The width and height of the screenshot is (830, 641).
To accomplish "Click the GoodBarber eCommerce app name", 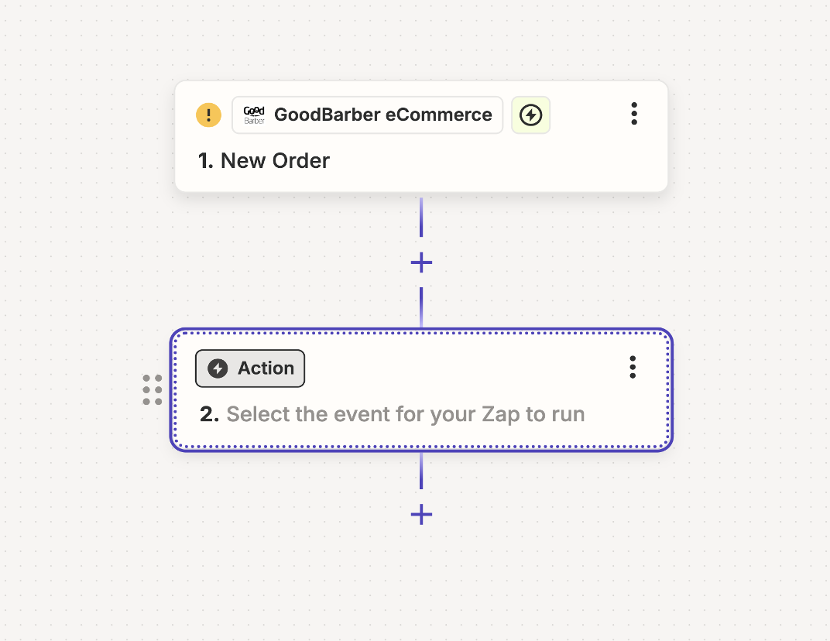I will 382,115.
